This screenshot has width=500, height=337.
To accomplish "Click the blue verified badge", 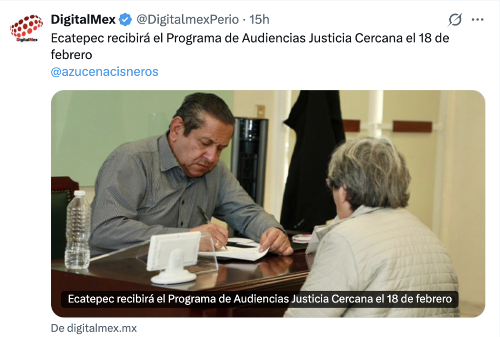I will point(125,20).
